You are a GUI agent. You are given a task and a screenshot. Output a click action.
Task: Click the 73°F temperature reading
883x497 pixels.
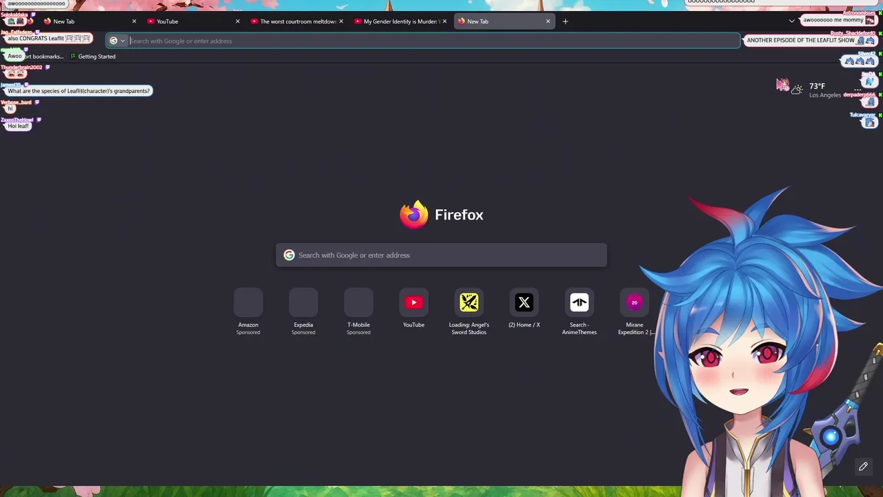pyautogui.click(x=817, y=86)
